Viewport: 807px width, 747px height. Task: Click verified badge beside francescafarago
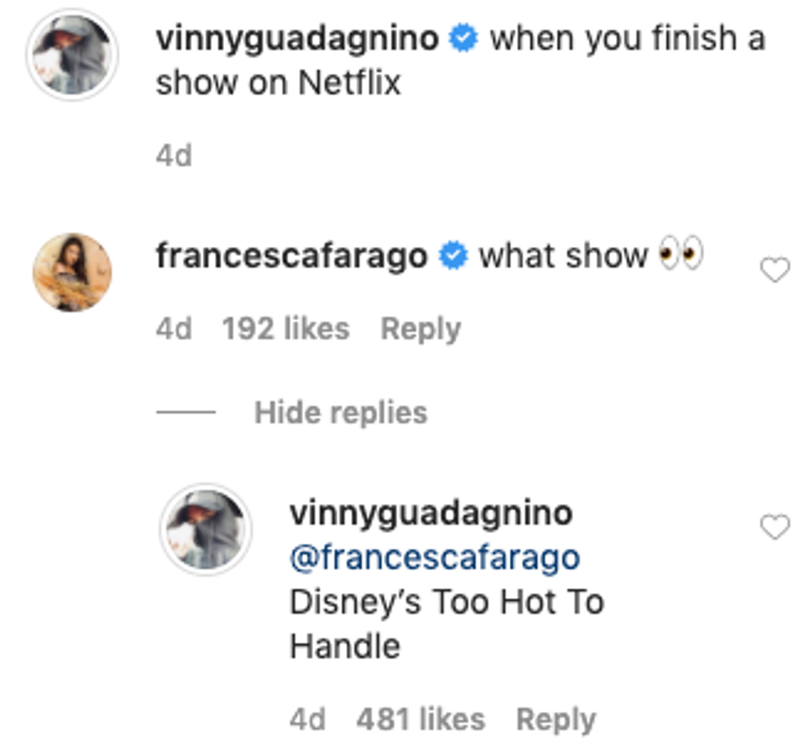(453, 257)
